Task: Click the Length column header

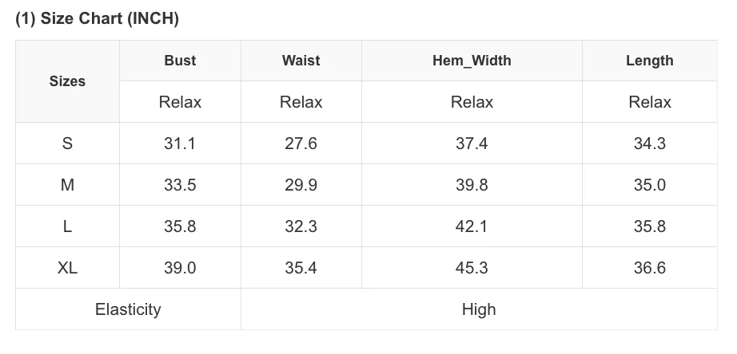Action: point(650,61)
